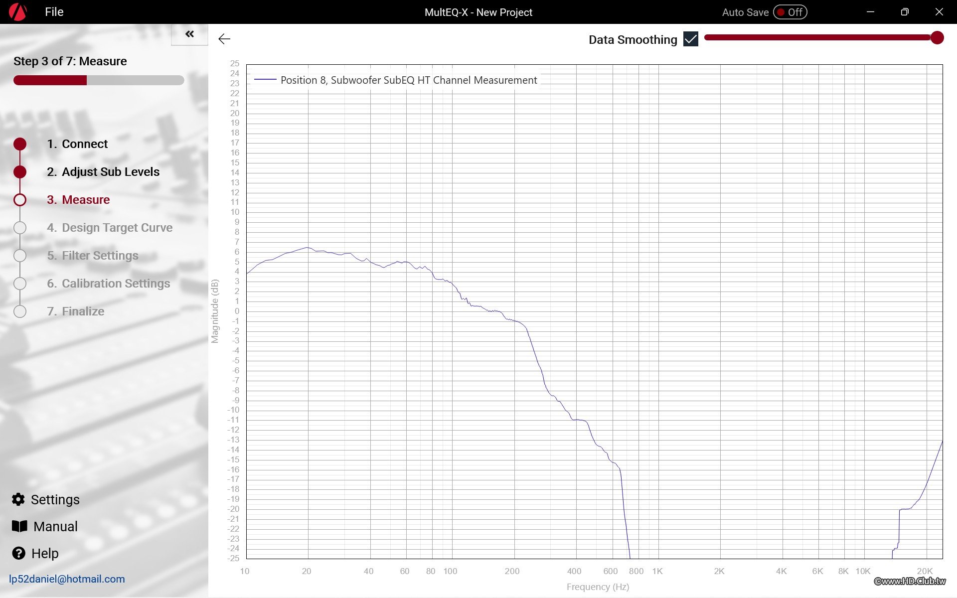
Task: Click the 'Magnitude (dB)' axis label
Action: coord(215,311)
